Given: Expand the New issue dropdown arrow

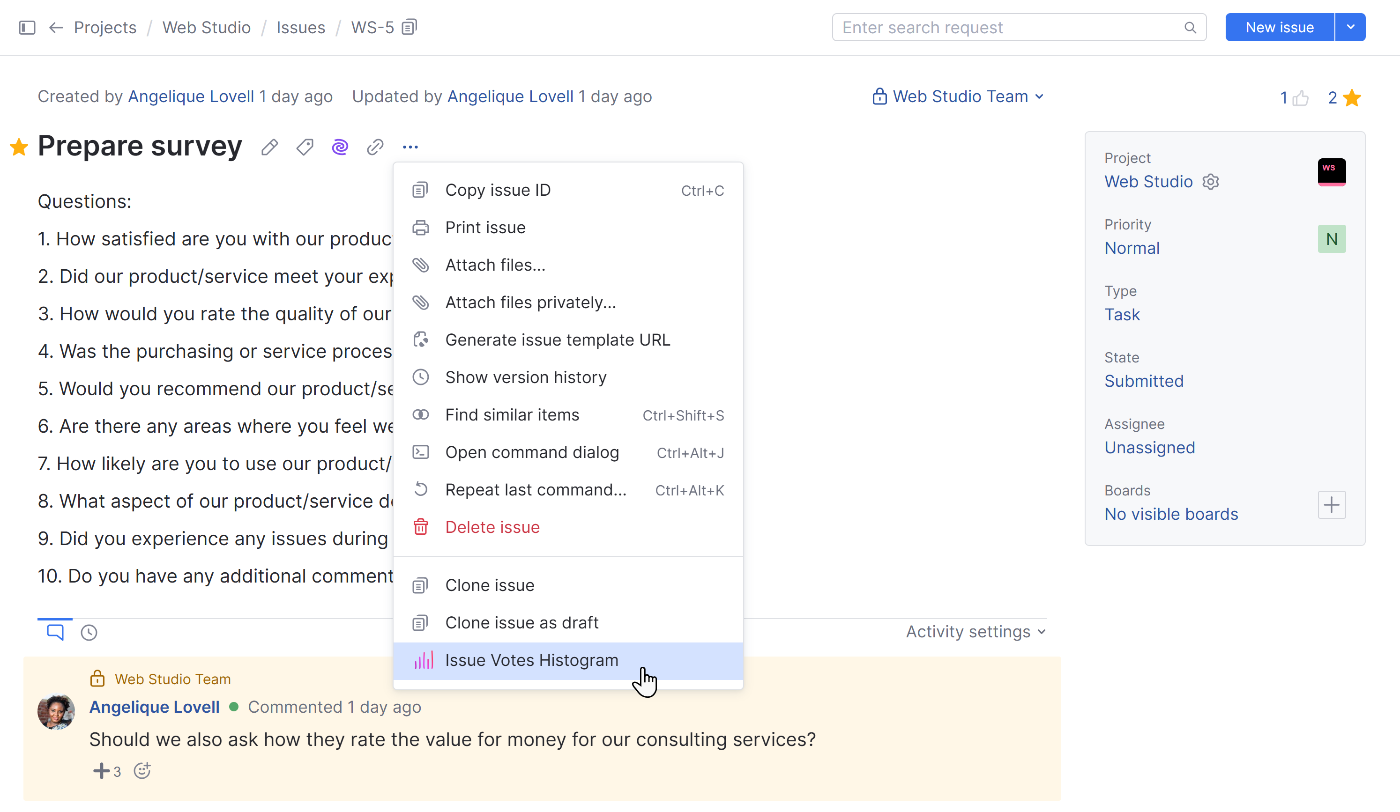Looking at the screenshot, I should pos(1350,27).
